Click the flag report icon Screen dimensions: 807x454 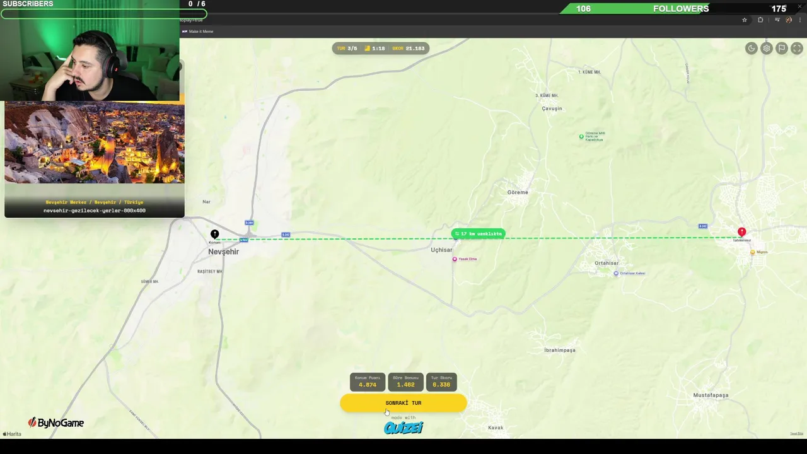782,49
